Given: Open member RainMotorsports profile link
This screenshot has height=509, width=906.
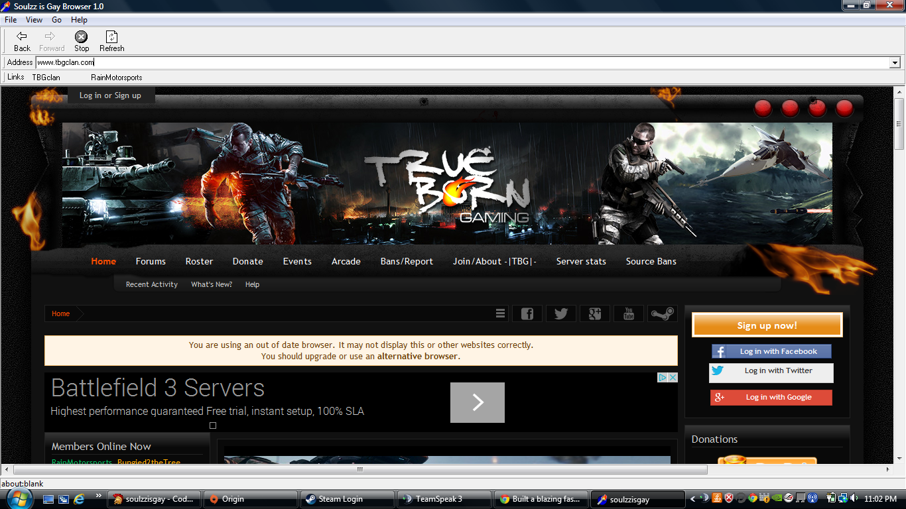Looking at the screenshot, I should point(82,462).
